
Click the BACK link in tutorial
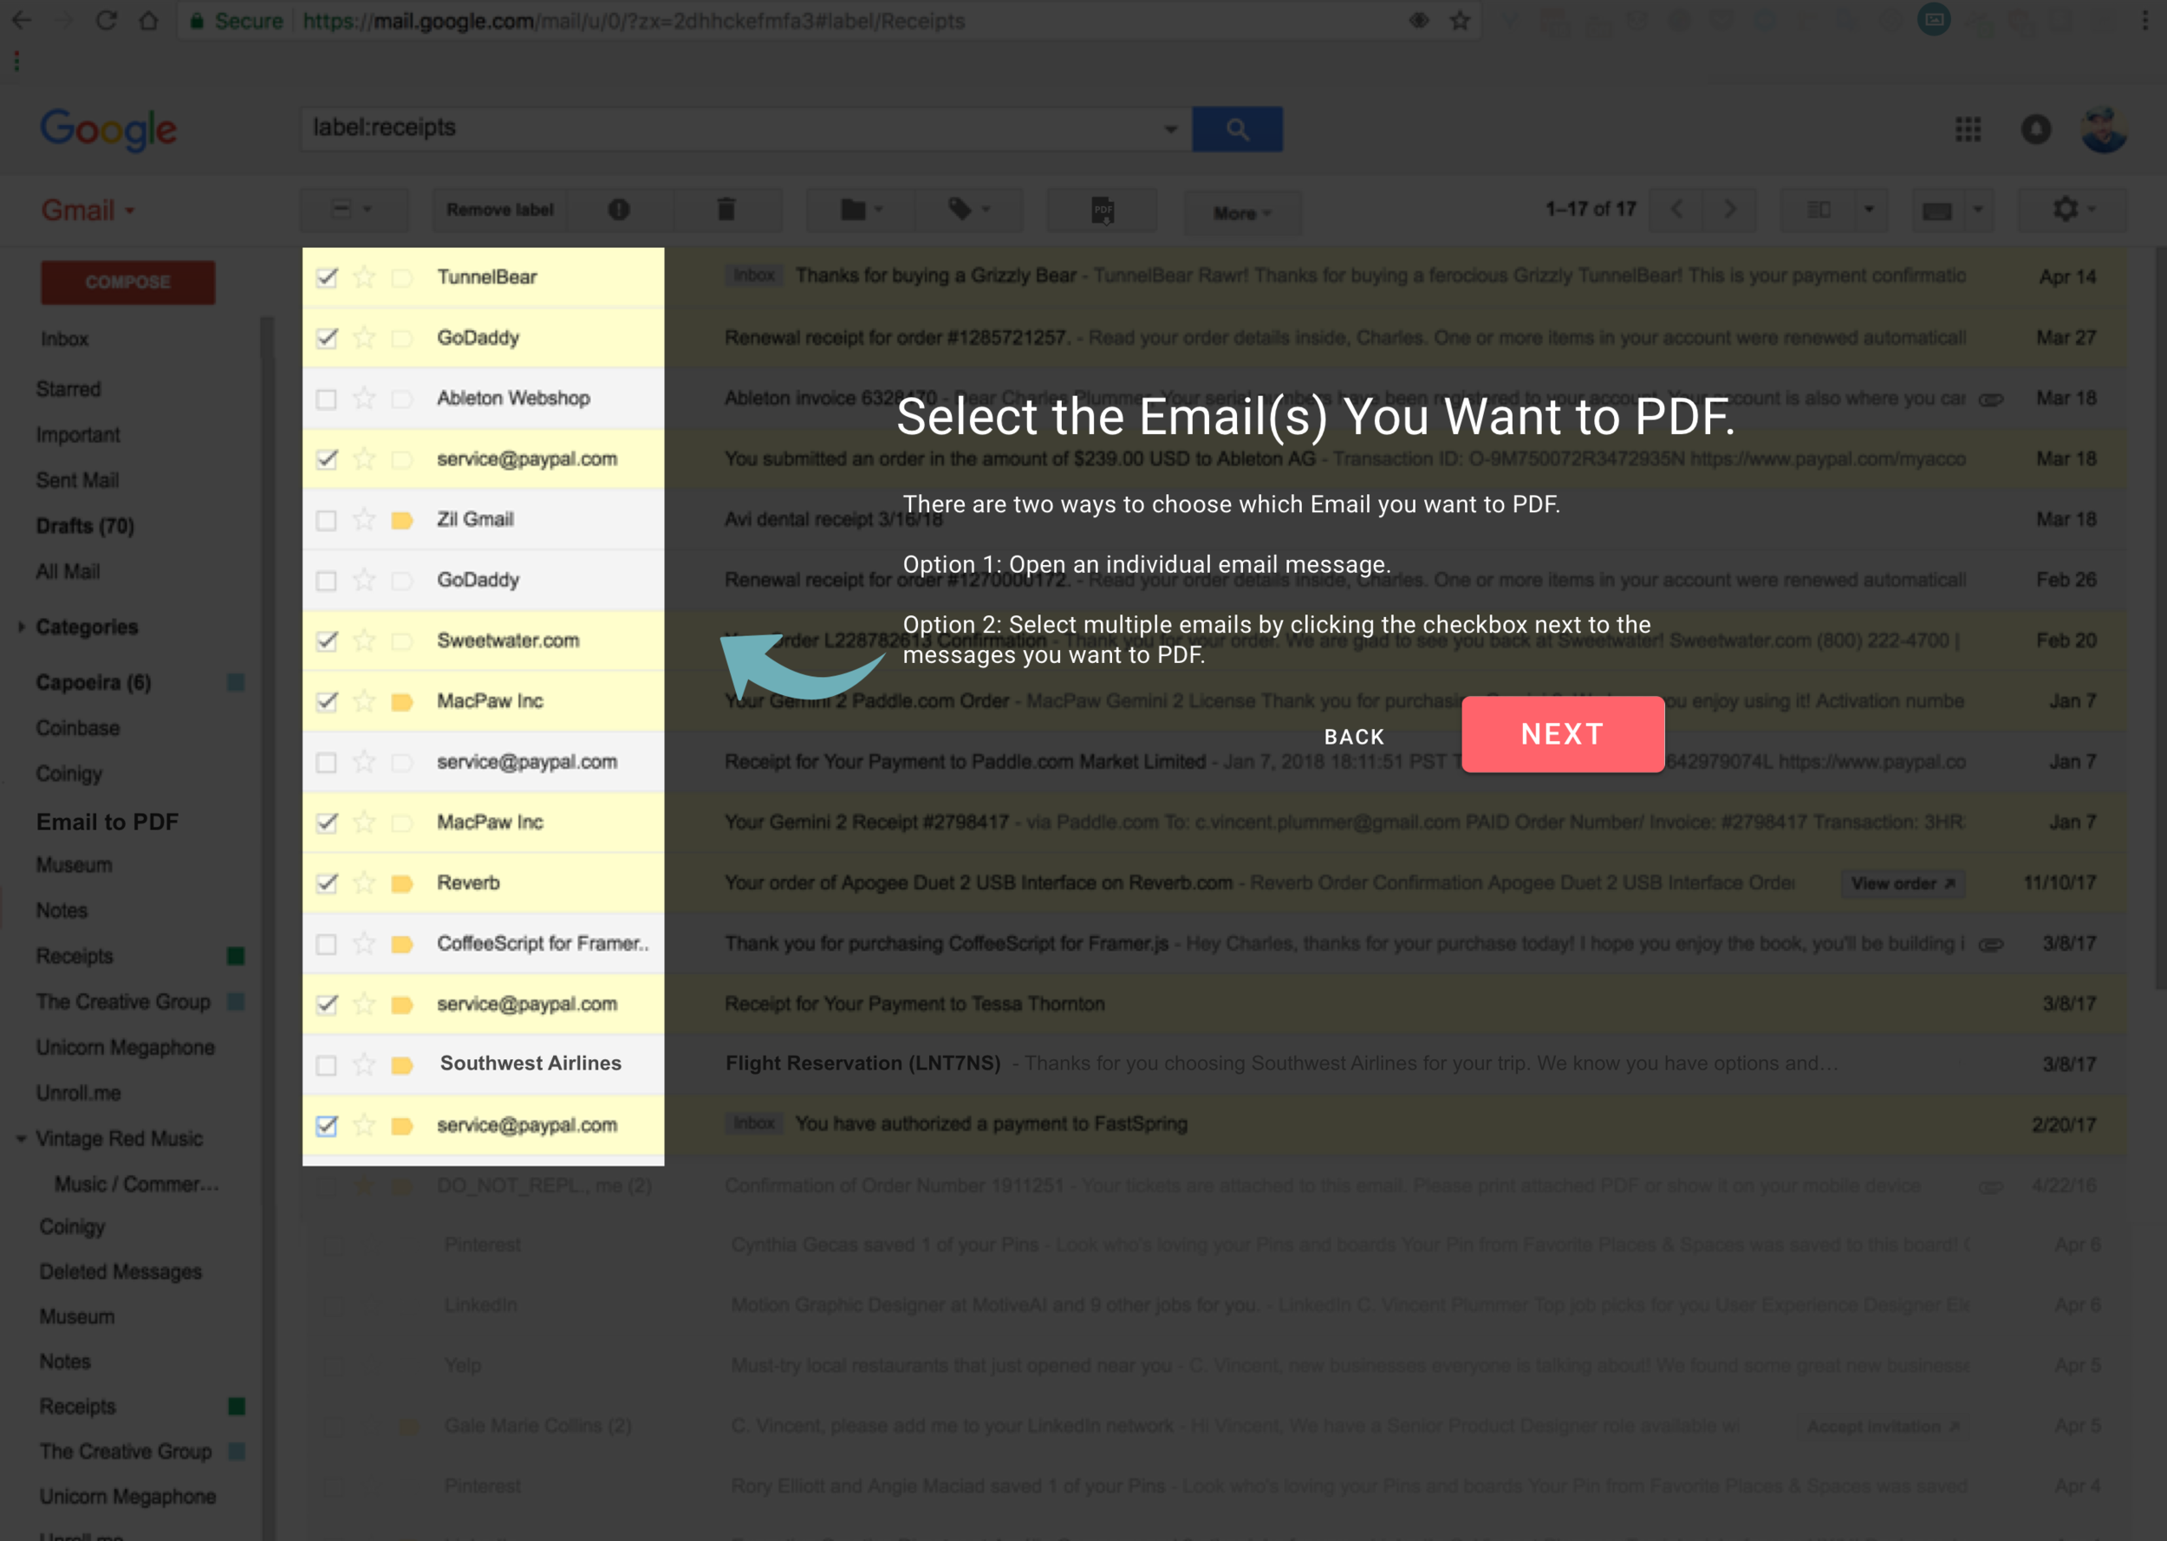(1354, 737)
